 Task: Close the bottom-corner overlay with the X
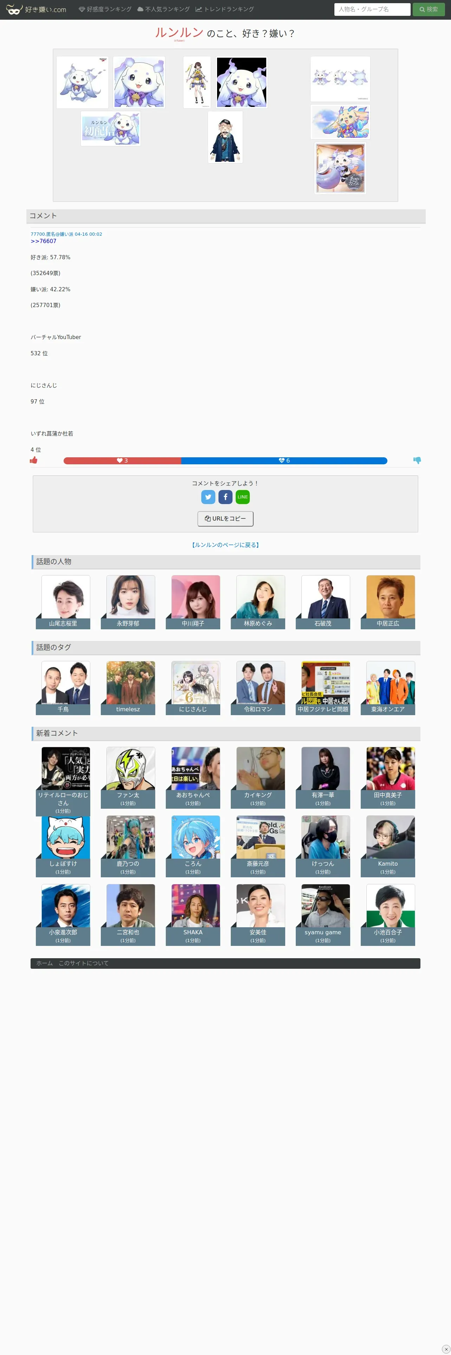point(446,1349)
